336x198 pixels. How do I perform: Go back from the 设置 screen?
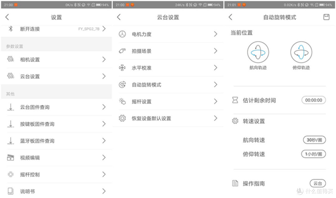click(x=7, y=17)
